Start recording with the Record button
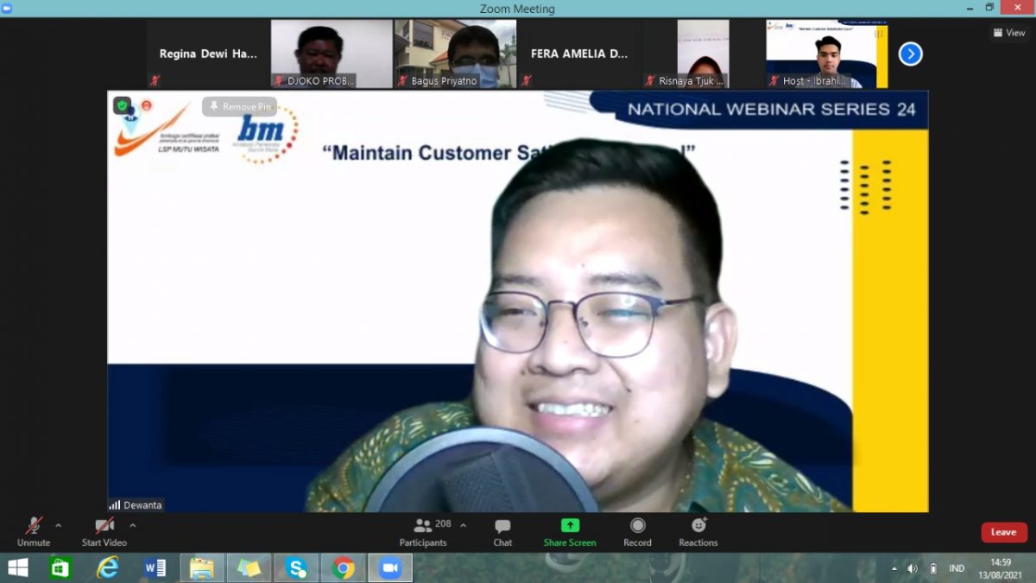This screenshot has width=1036, height=583. pos(637,531)
